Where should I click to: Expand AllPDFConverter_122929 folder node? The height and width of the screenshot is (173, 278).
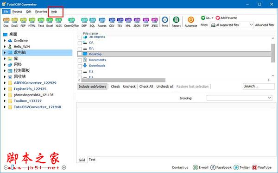tap(5, 83)
